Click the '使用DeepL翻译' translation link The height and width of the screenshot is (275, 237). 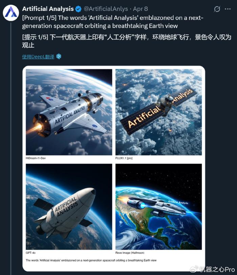pos(38,57)
